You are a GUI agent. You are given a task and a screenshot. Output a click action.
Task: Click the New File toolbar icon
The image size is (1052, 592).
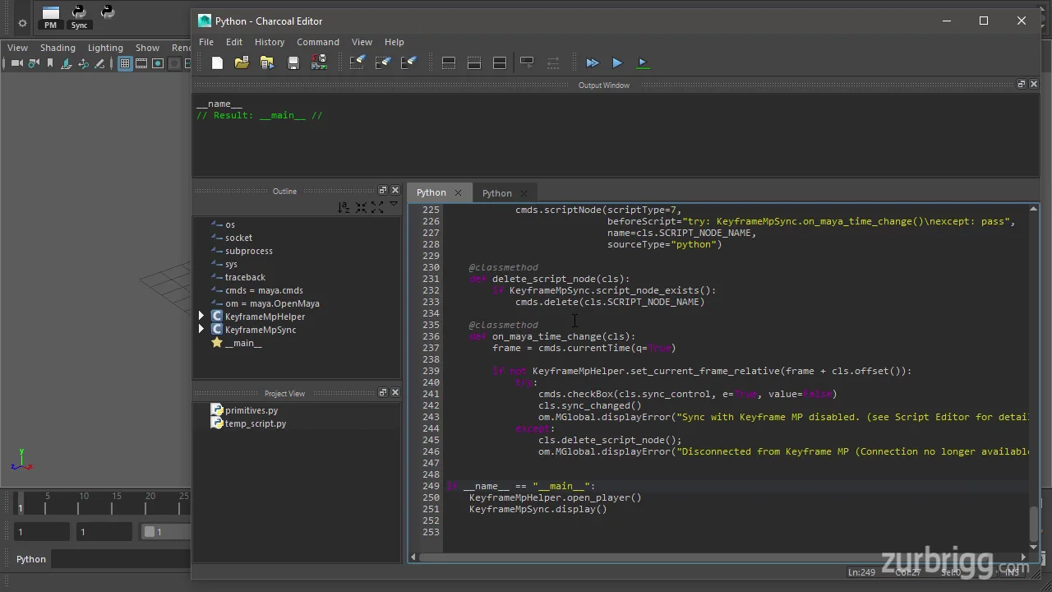[217, 62]
